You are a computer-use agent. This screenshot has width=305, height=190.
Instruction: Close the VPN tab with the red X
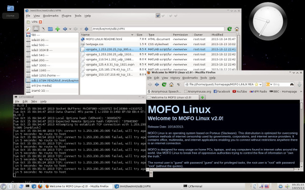click(x=41, y=22)
